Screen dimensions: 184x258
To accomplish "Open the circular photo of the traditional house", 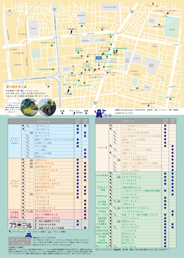I will pyautogui.click(x=29, y=106).
